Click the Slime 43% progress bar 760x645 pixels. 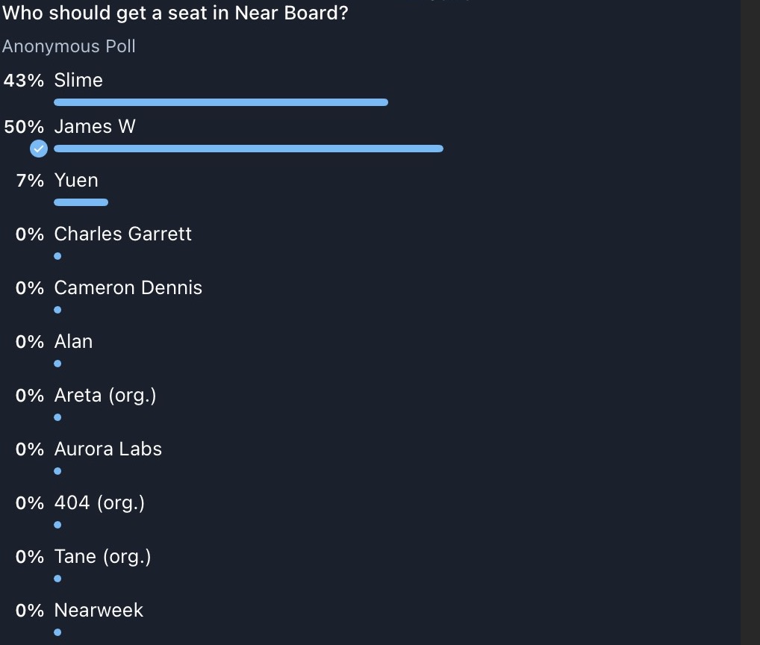(221, 102)
